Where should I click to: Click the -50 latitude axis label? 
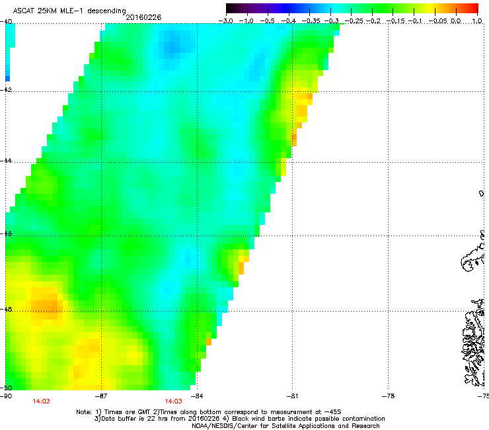pyautogui.click(x=7, y=388)
